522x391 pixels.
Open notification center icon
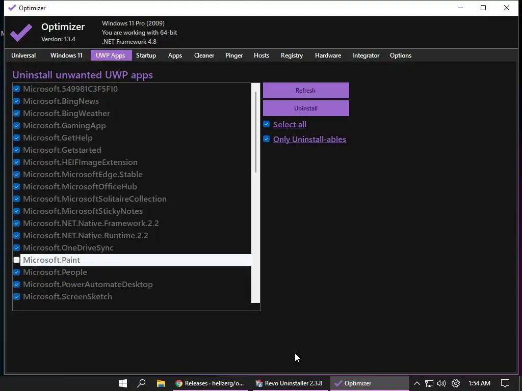(x=505, y=383)
